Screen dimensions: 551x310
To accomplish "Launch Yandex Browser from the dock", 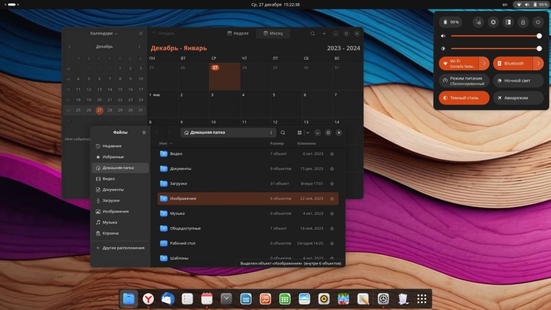I will pos(148,298).
